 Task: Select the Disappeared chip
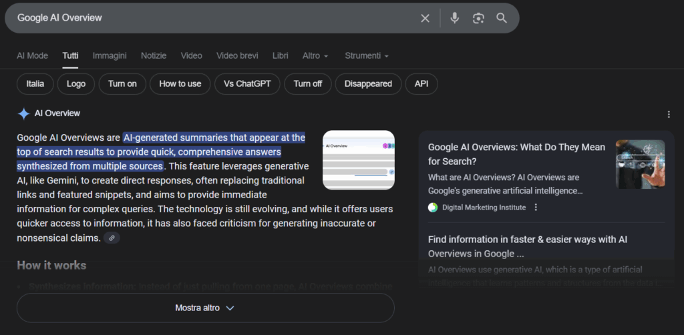tap(368, 84)
